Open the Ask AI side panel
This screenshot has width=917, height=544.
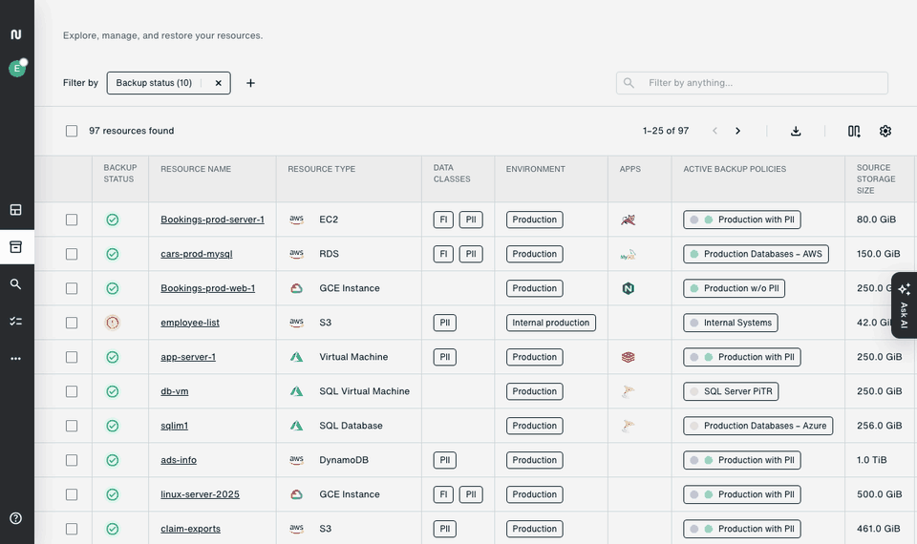904,305
